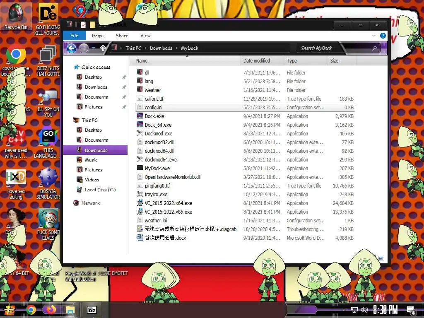
Task: Open the recent locations dropdown arrow
Action: point(94,48)
